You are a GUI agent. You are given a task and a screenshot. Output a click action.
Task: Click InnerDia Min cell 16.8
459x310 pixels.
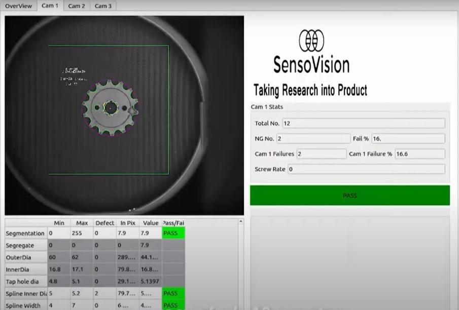pyautogui.click(x=59, y=269)
